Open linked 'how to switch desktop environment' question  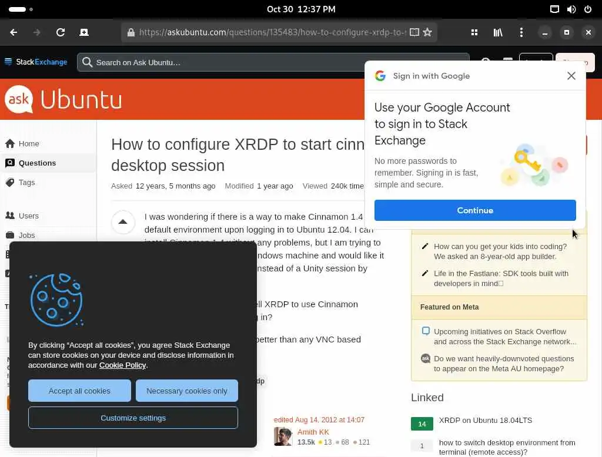coord(507,447)
